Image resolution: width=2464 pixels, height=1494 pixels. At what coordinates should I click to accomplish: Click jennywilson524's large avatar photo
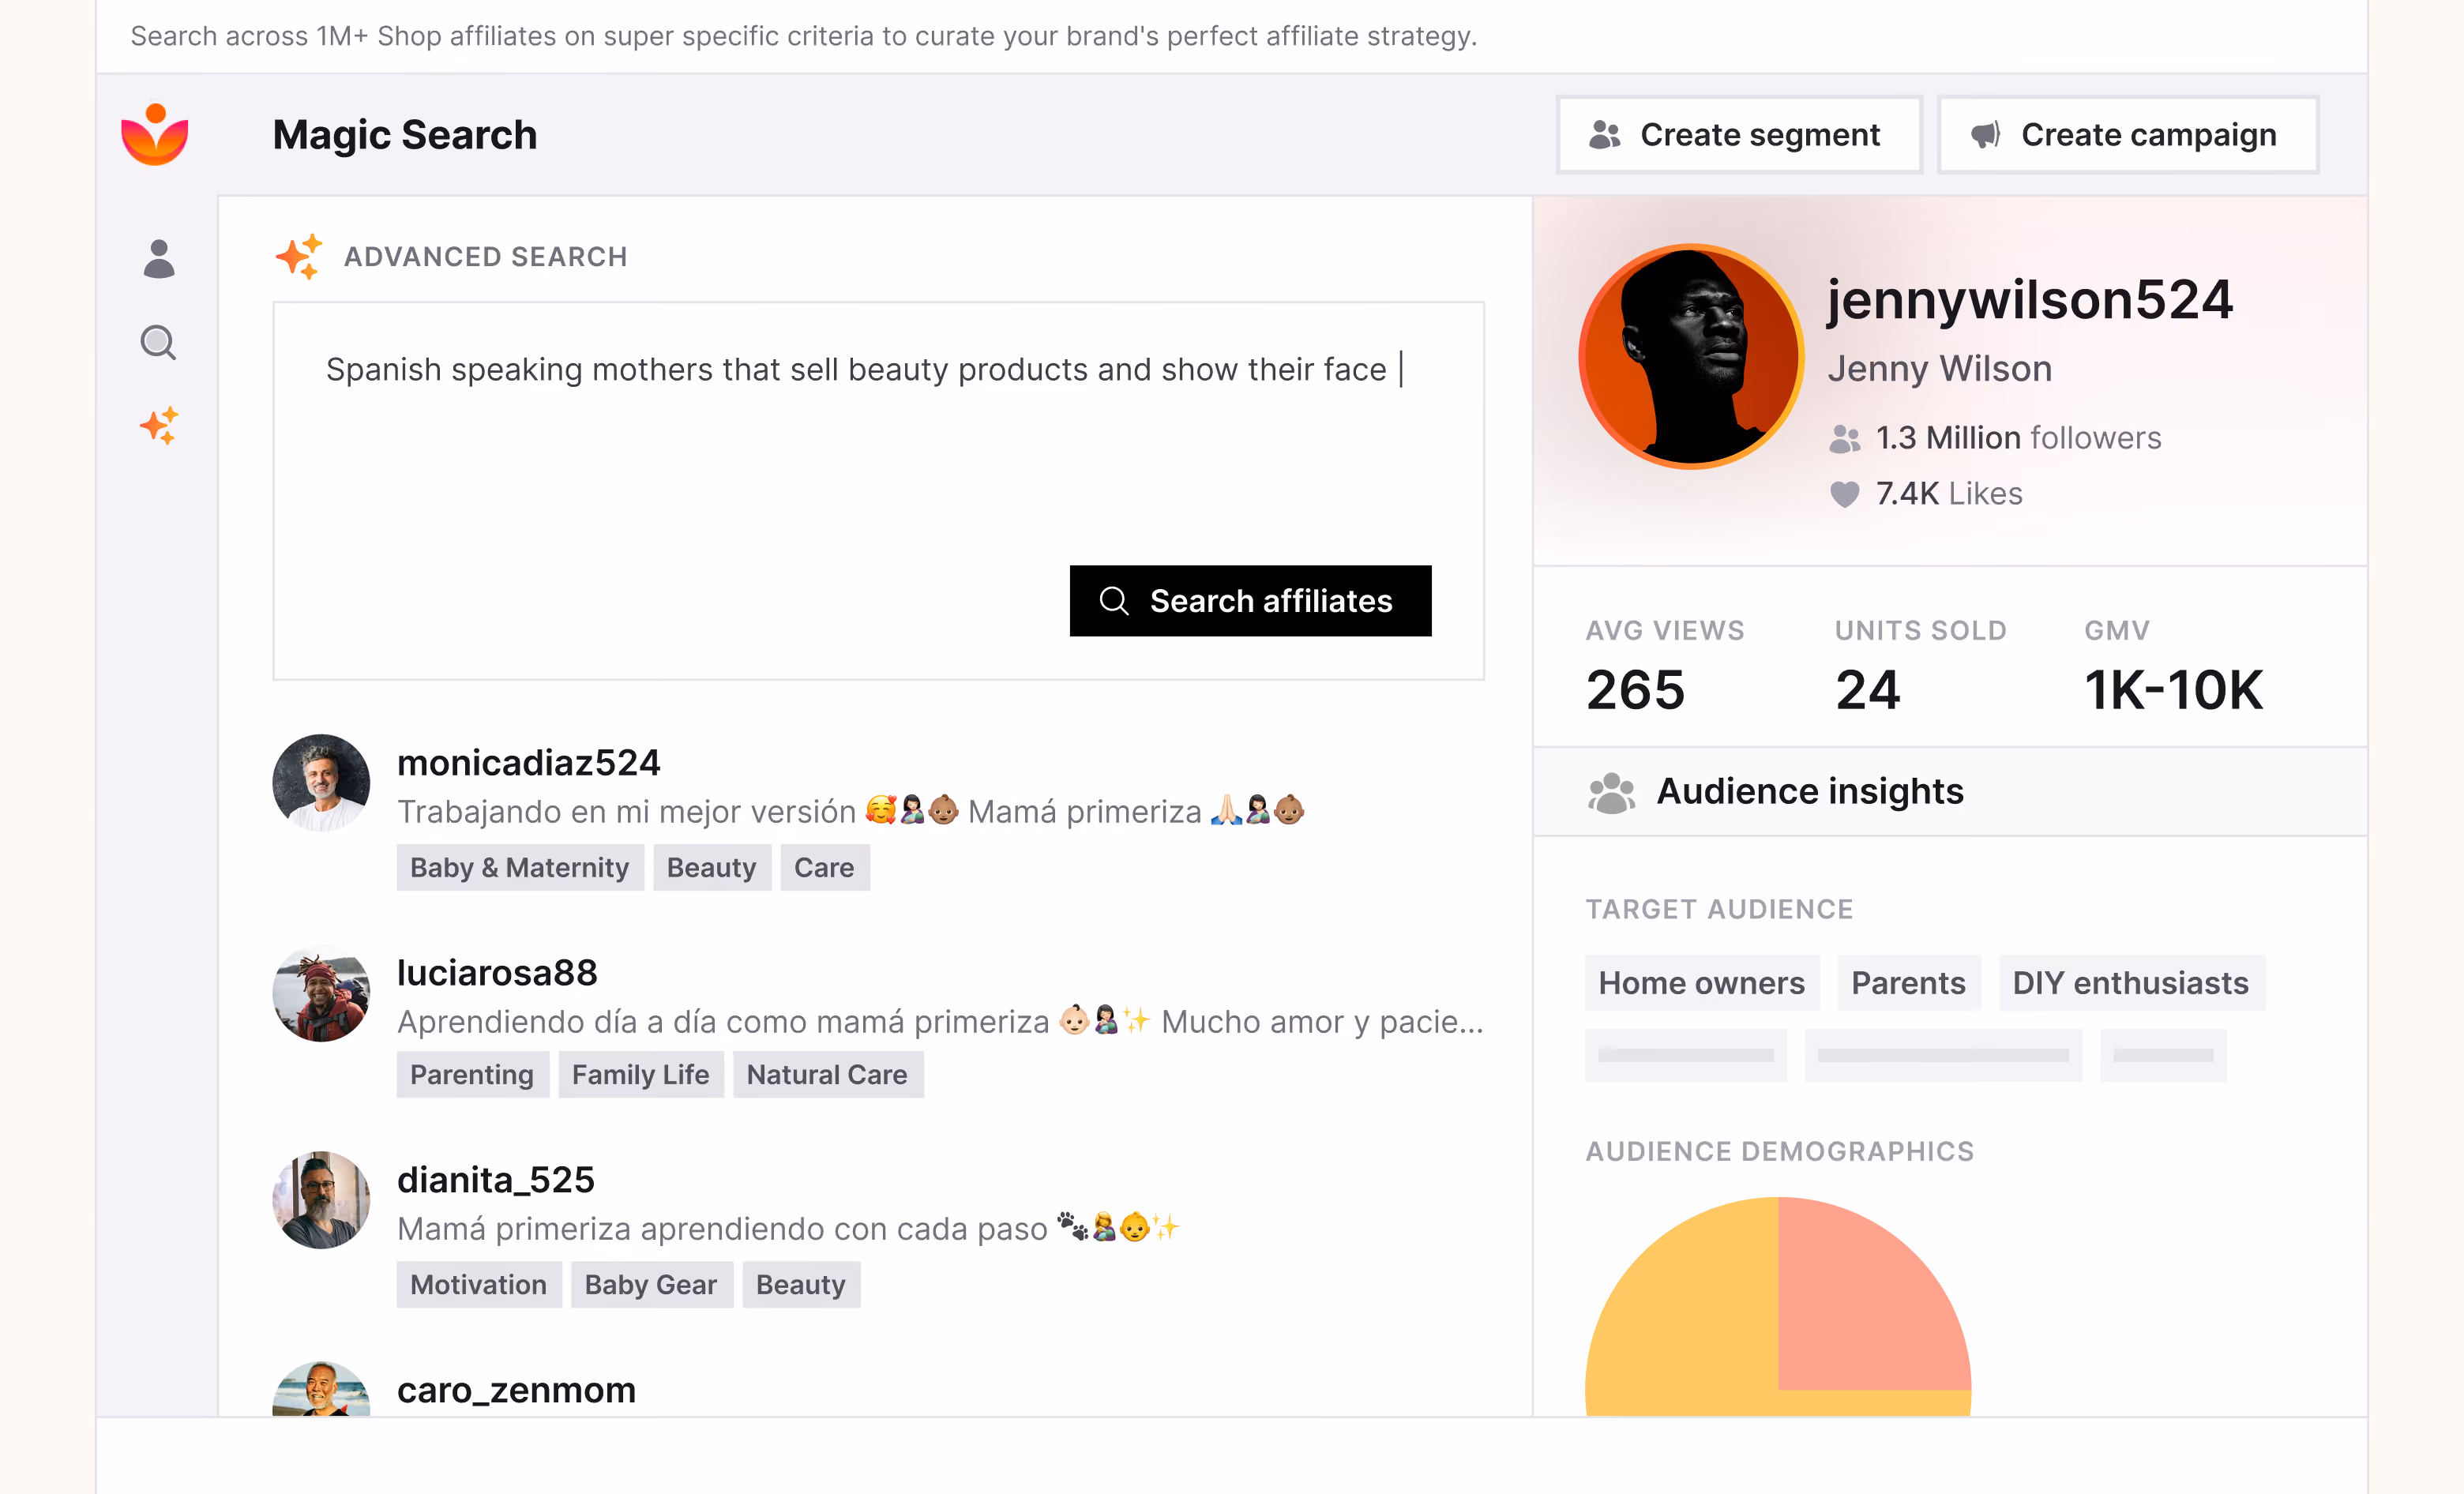(x=1691, y=356)
